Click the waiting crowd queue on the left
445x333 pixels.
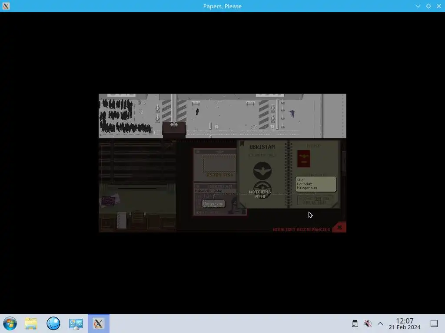(125, 116)
